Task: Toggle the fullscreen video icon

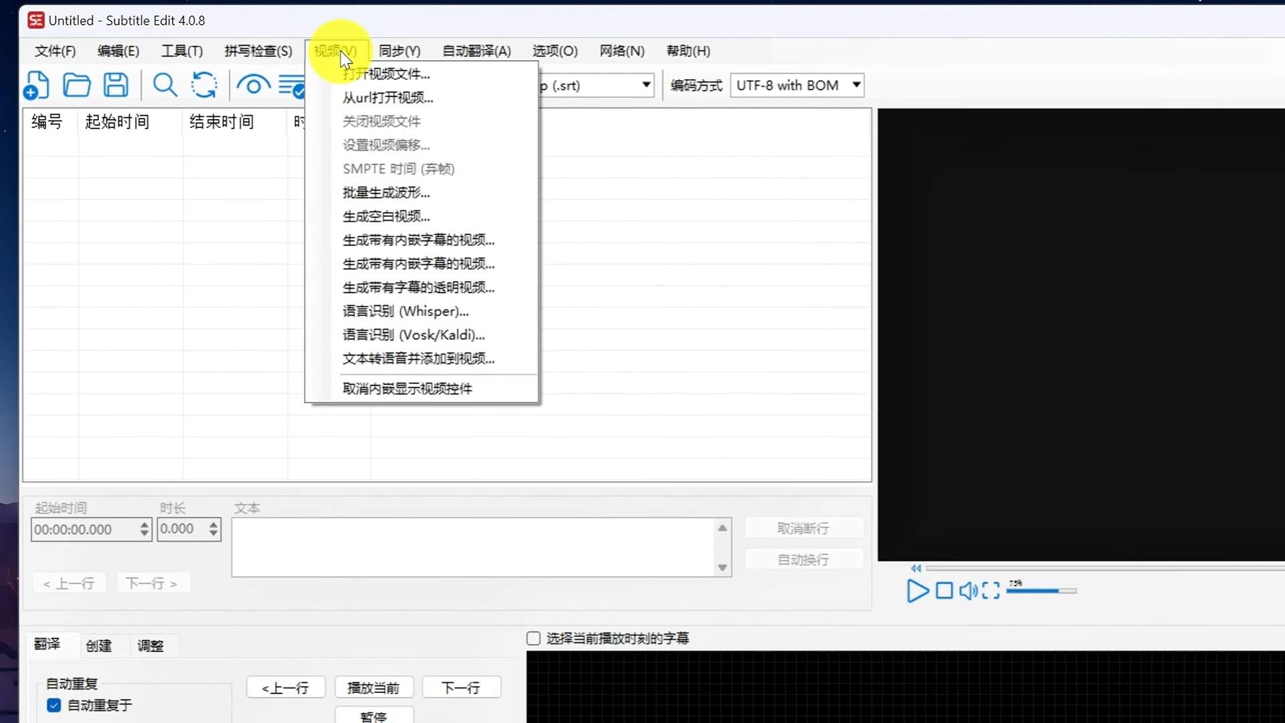Action: 991,590
